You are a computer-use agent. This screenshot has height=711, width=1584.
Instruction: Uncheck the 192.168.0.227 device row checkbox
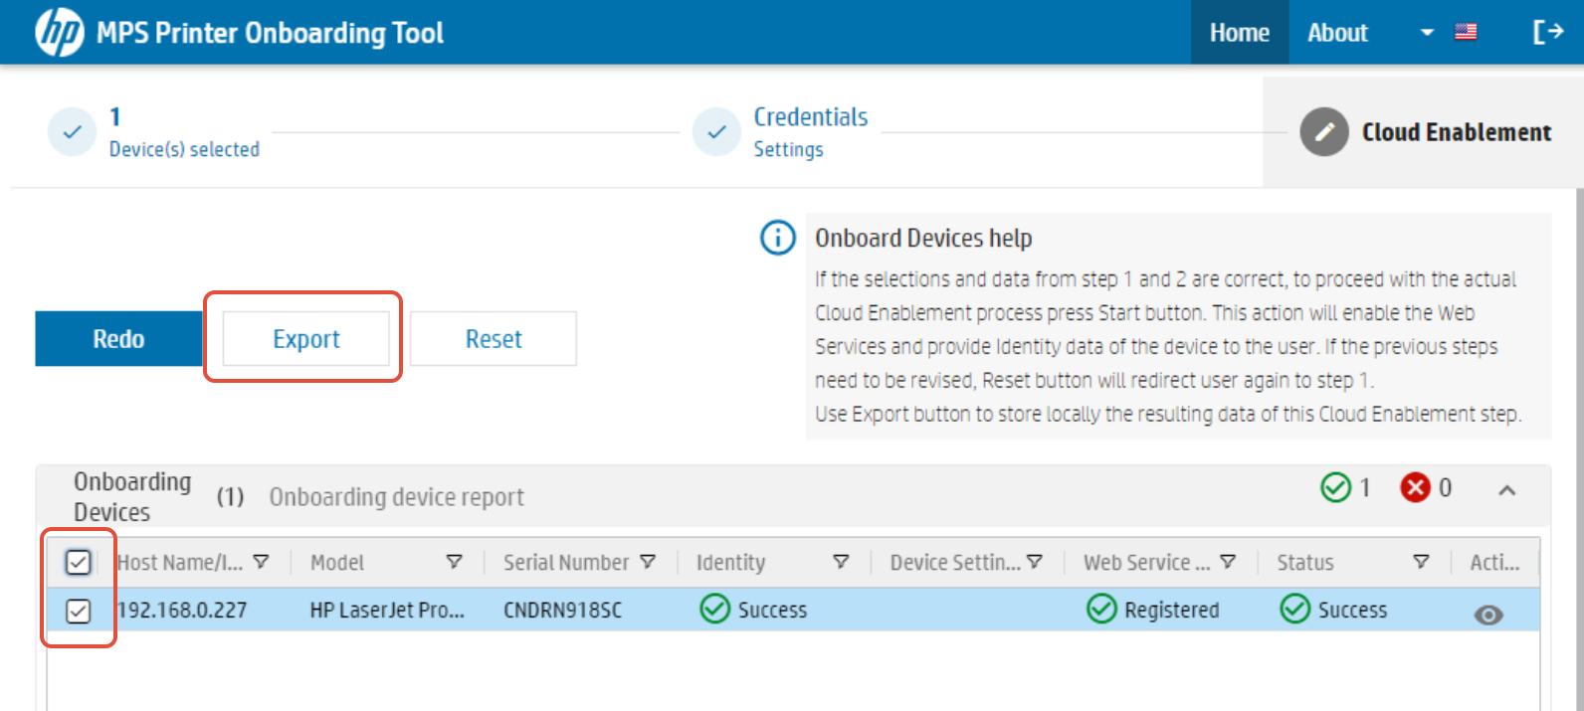pyautogui.click(x=78, y=611)
